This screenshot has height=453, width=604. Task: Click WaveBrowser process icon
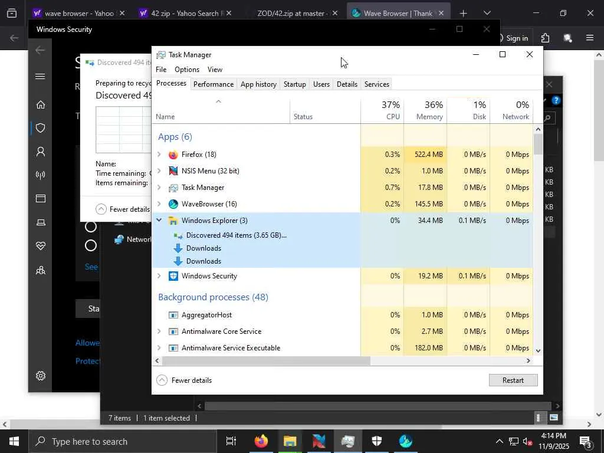pos(173,203)
